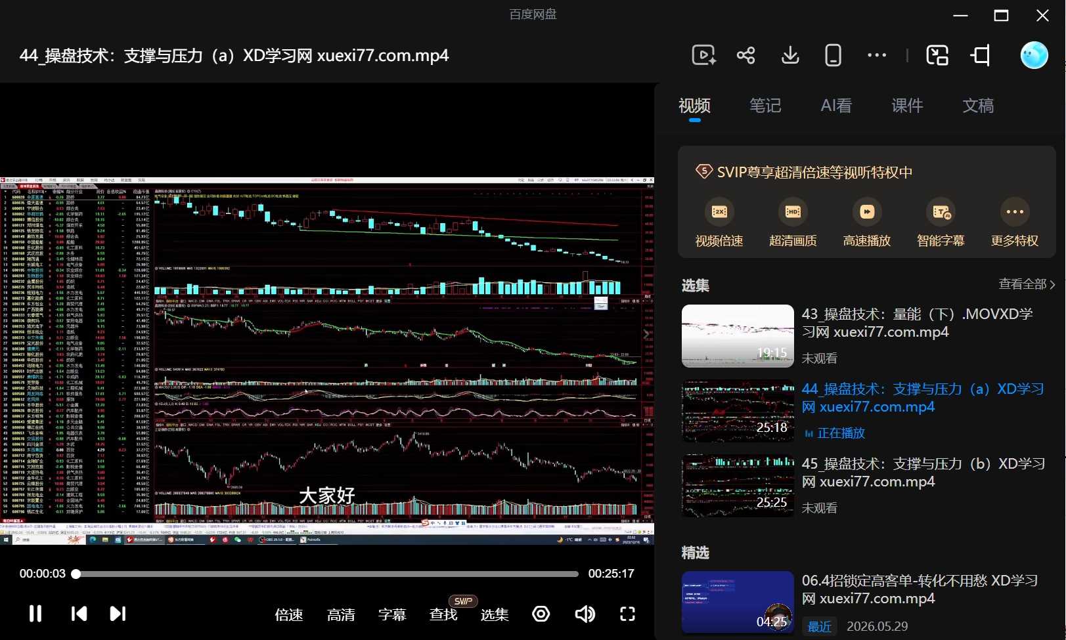Click the video frame area to toggle playback
This screenshot has width=1066, height=640.
click(327, 360)
